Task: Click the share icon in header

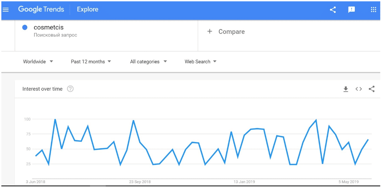Action: point(333,10)
